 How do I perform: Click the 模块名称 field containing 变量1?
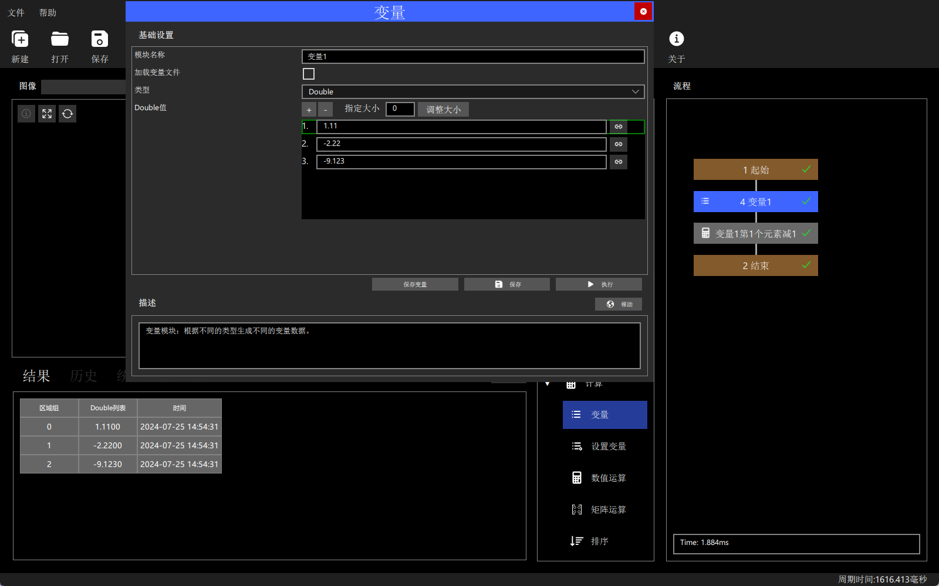pos(473,56)
